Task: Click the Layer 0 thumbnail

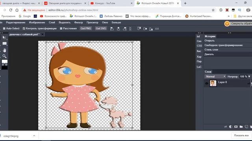Action: coord(213,83)
